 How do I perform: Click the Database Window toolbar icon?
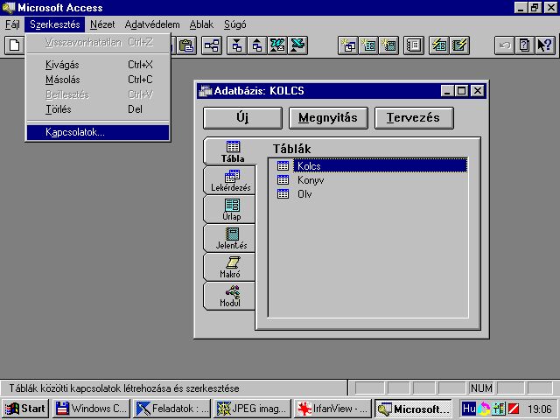[x=414, y=45]
